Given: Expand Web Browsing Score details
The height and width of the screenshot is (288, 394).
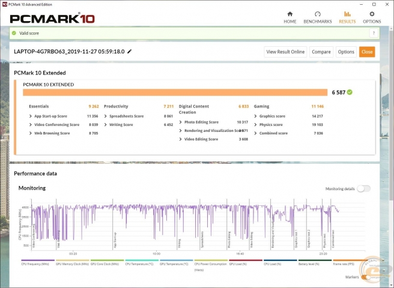Looking at the screenshot, I should [31, 133].
